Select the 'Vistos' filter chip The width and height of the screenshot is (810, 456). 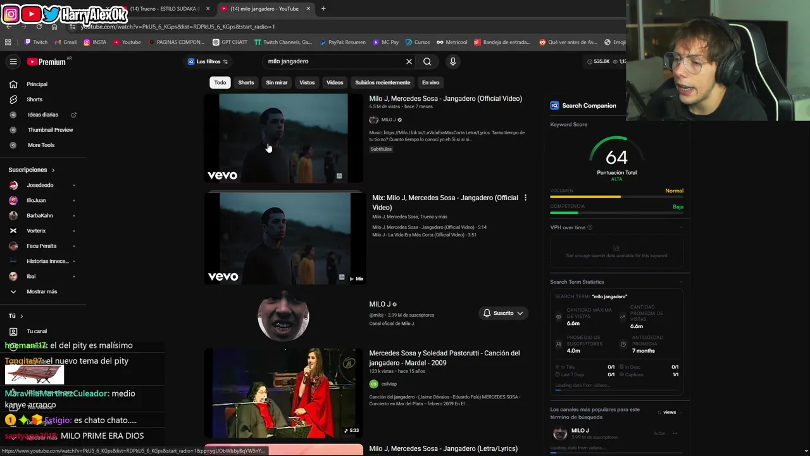pyautogui.click(x=307, y=82)
